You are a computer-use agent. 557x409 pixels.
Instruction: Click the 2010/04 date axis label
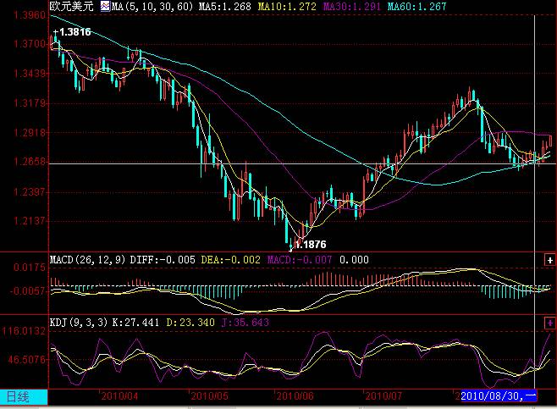click(119, 395)
